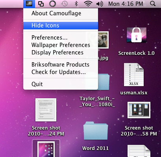
Task: Choose Briksoftware Products
Action: [61, 65]
